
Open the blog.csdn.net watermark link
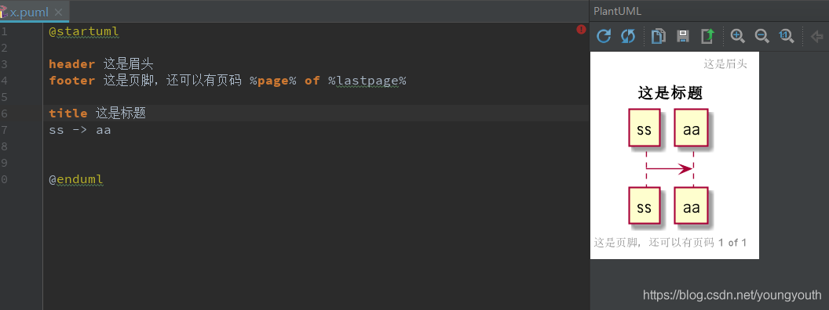tap(732, 294)
